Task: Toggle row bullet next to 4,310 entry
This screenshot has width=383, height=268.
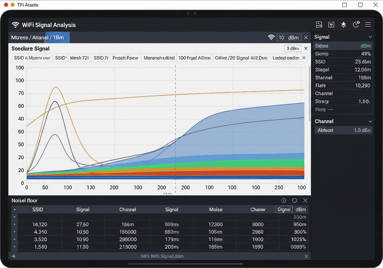Action: (x=15, y=232)
